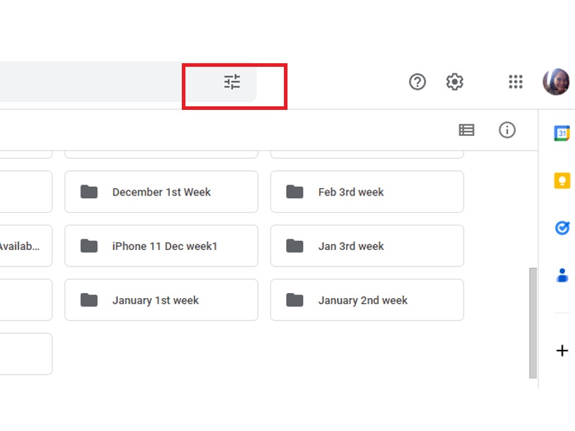The height and width of the screenshot is (431, 575).
Task: Click the vertical scrollbar thumb
Action: pyautogui.click(x=533, y=323)
